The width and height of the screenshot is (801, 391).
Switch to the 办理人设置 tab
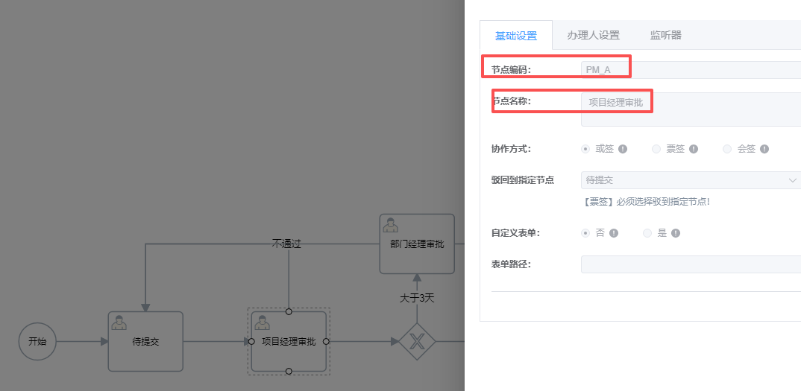click(593, 35)
